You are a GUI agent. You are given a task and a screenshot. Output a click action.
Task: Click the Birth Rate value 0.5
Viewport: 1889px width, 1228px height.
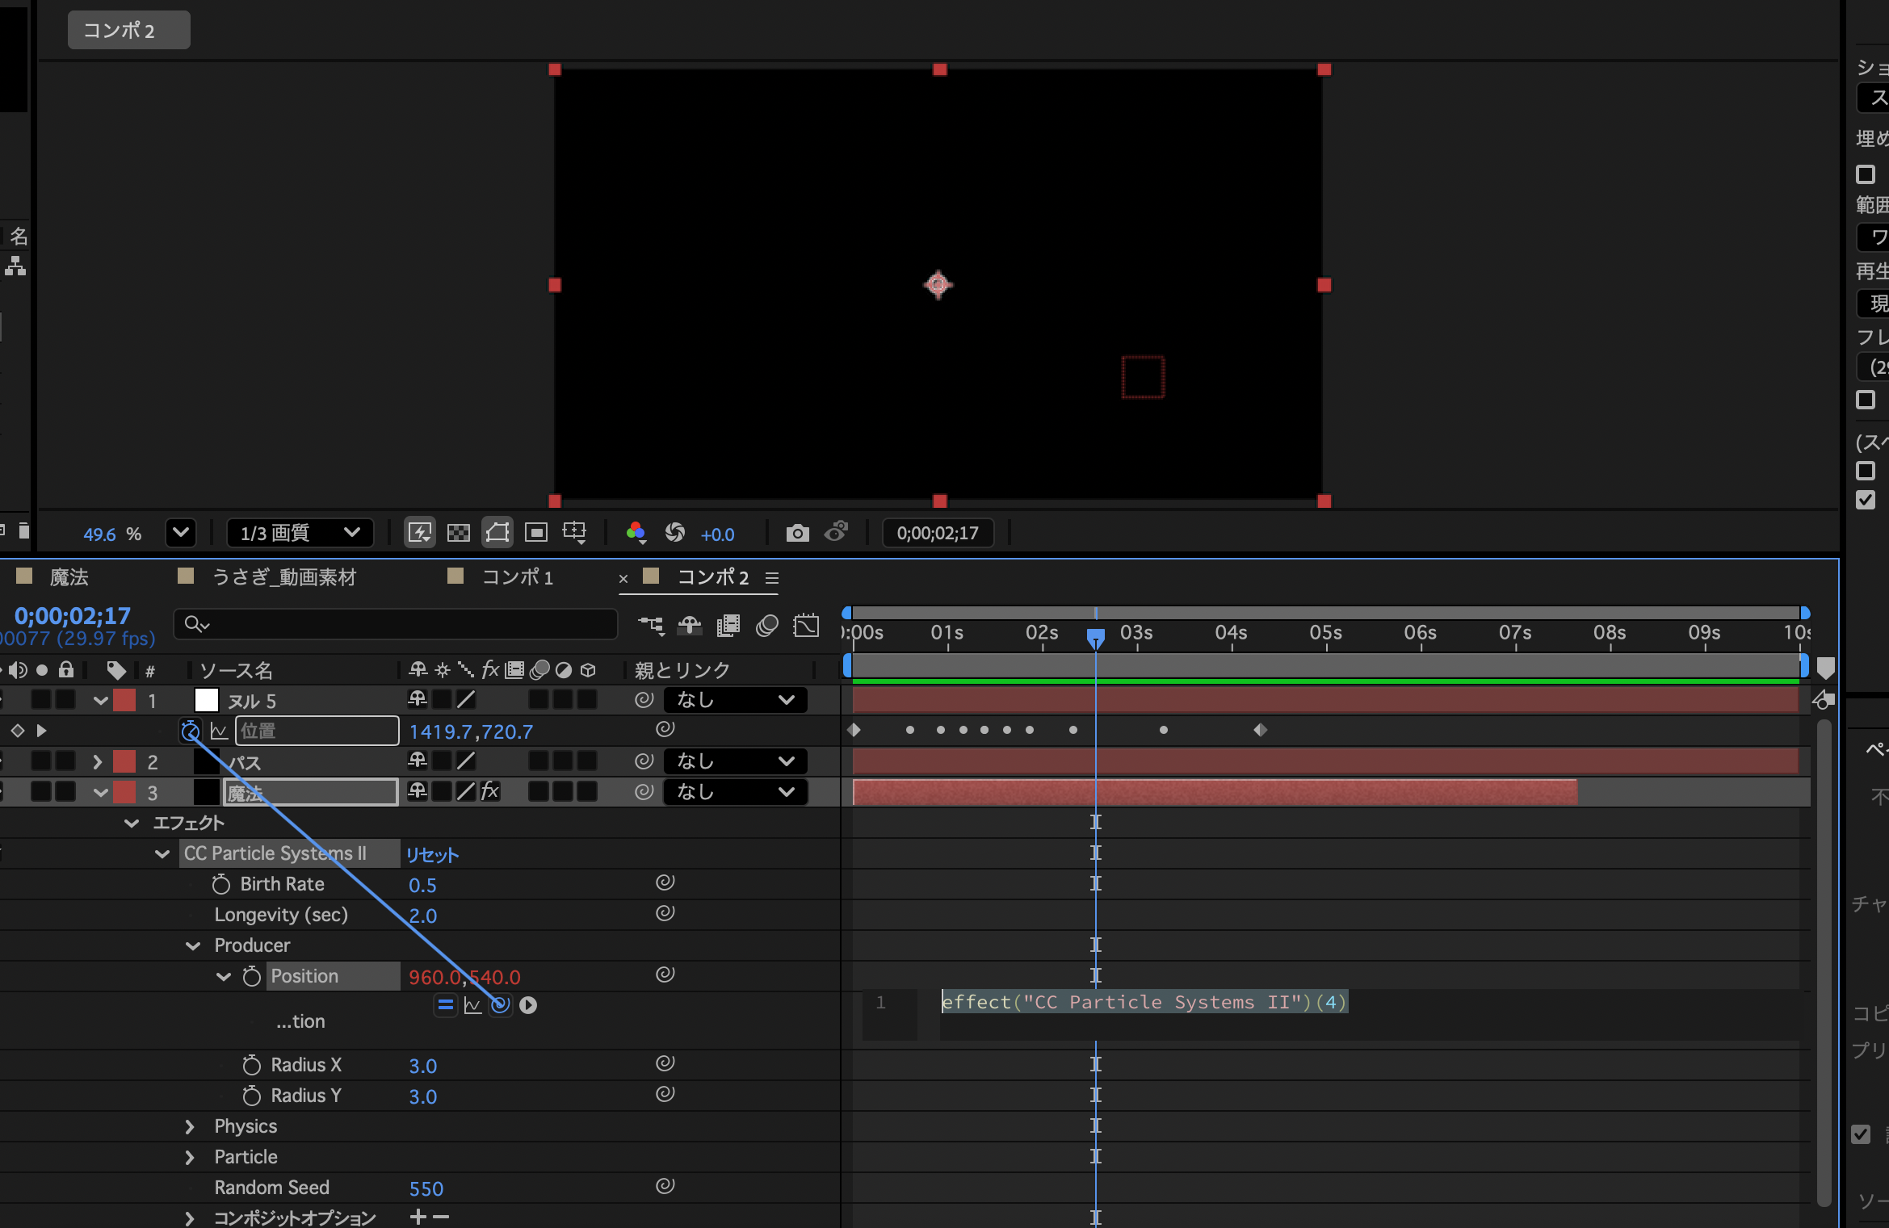point(422,886)
